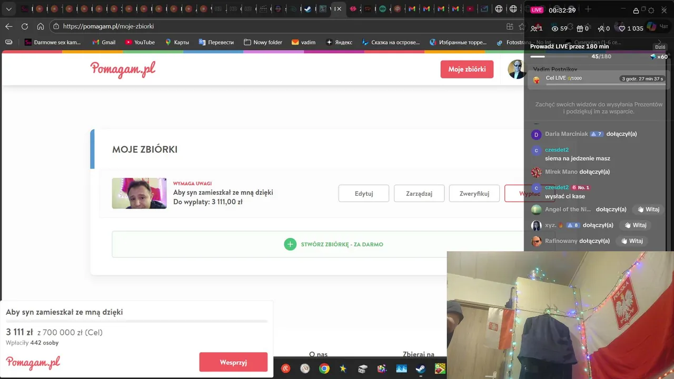The height and width of the screenshot is (379, 674).
Task: Click the green plus create icon
Action: tap(290, 244)
